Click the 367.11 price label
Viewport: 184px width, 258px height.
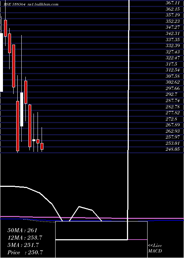pos(173,3)
